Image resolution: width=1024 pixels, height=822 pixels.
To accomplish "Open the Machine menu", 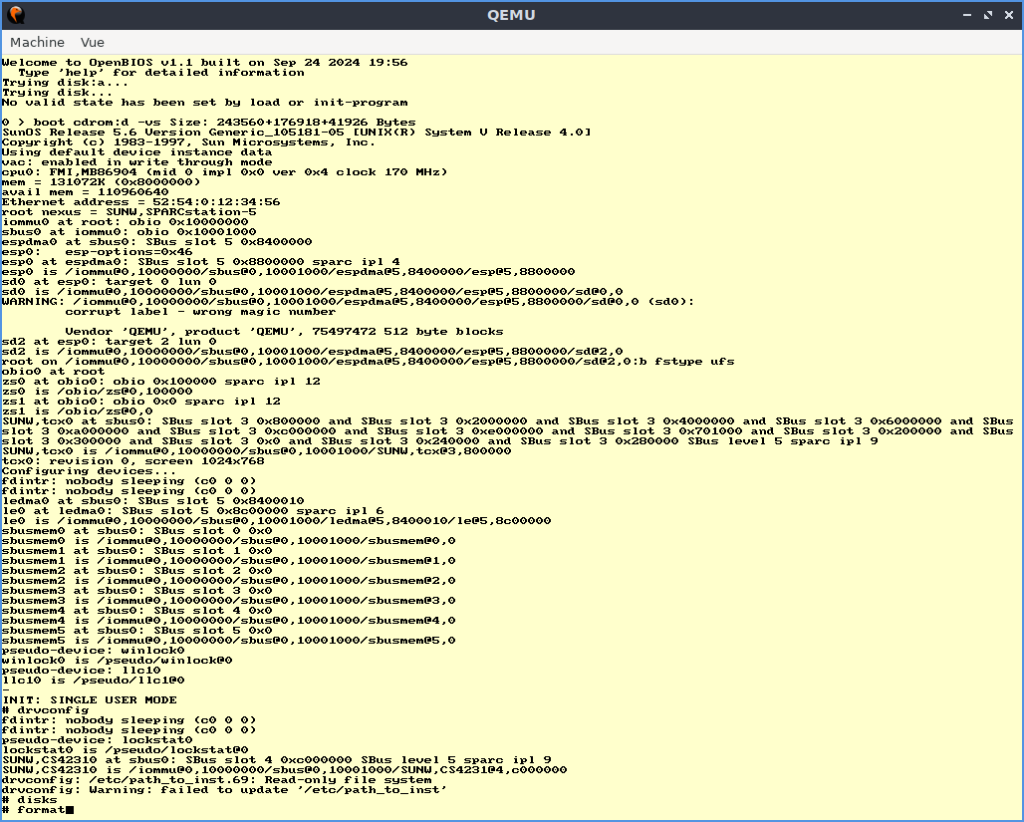I will pos(37,43).
